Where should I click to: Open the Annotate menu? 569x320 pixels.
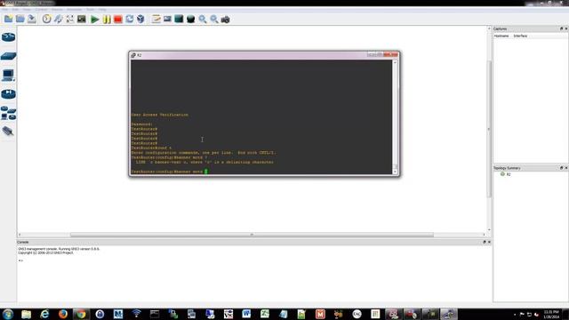74,10
